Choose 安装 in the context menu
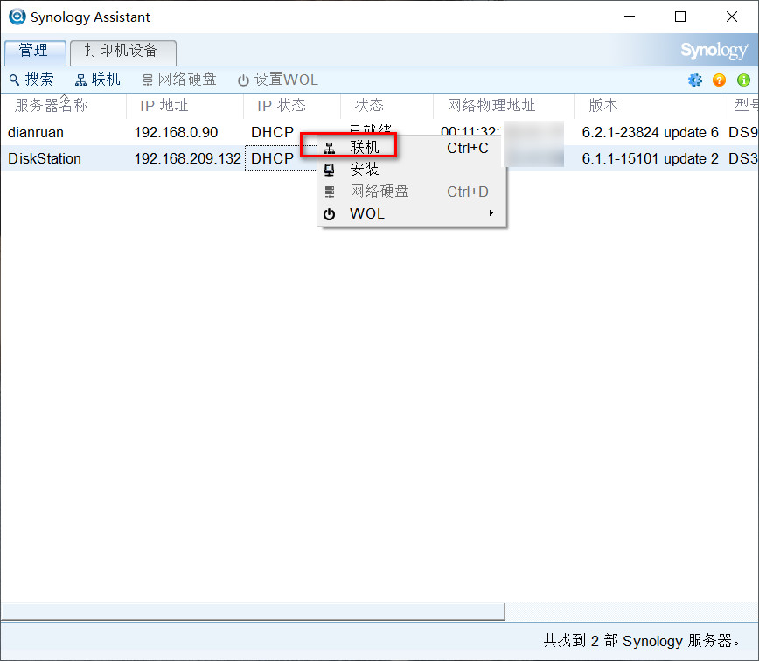 [412, 170]
